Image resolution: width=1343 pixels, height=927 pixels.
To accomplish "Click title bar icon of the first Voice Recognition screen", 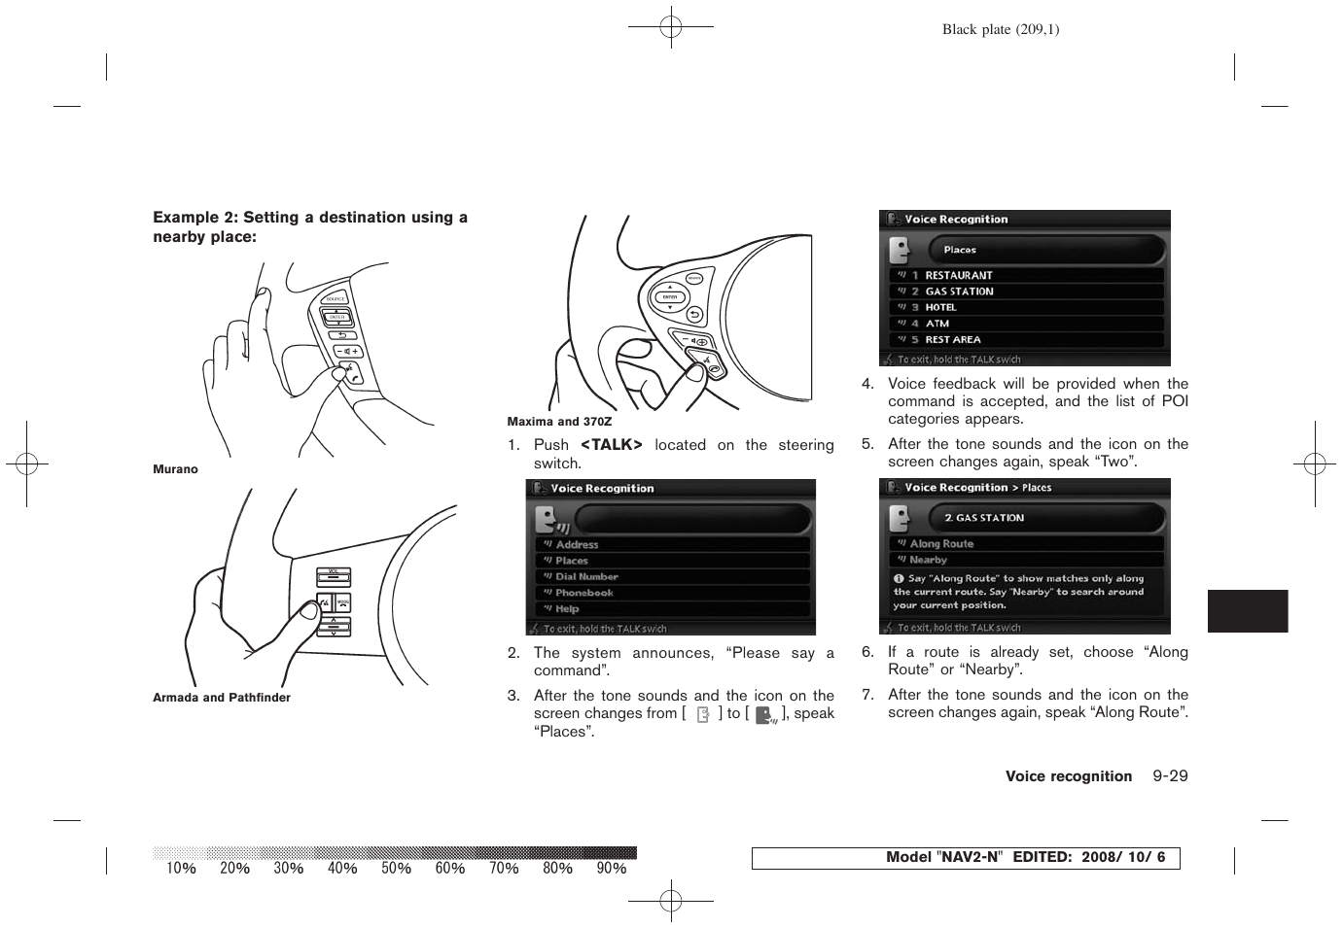I will coord(540,489).
